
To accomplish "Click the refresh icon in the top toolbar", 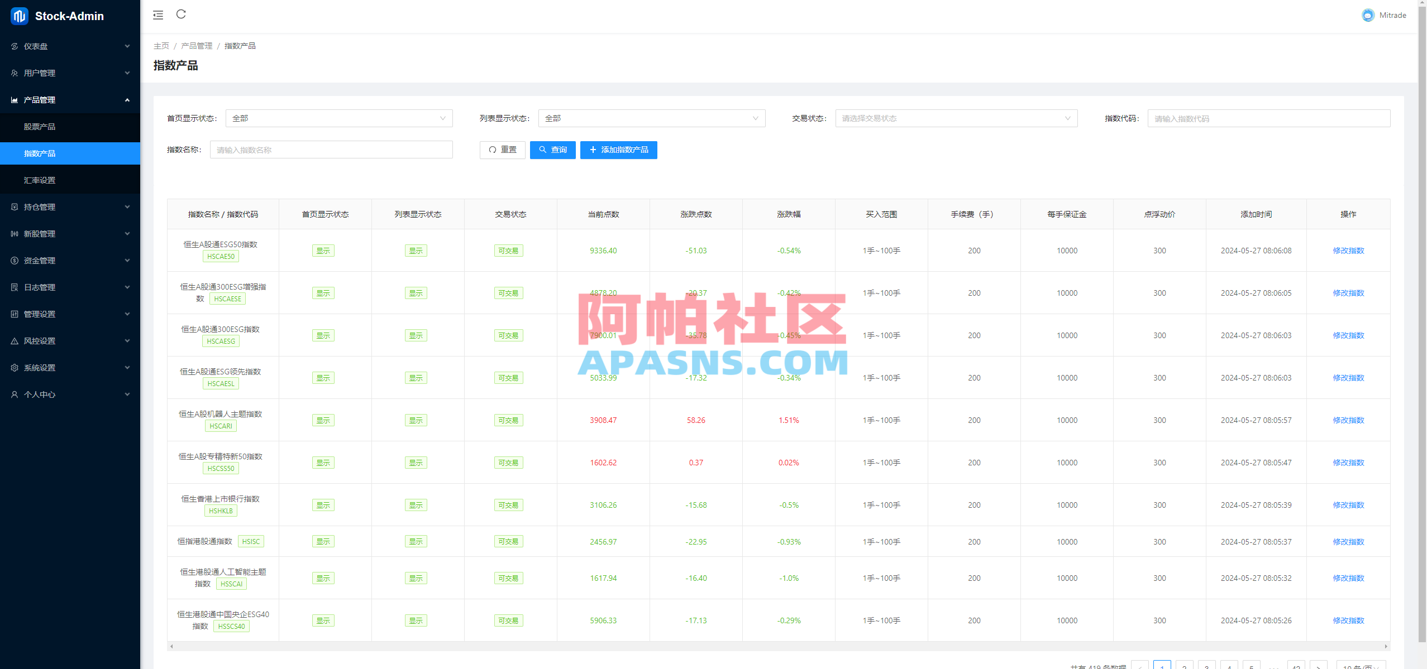I will point(180,15).
